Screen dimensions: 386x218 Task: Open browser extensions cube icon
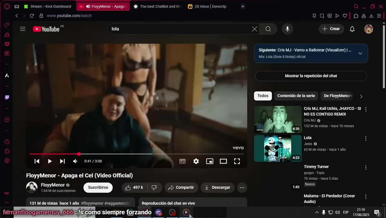click(x=356, y=16)
